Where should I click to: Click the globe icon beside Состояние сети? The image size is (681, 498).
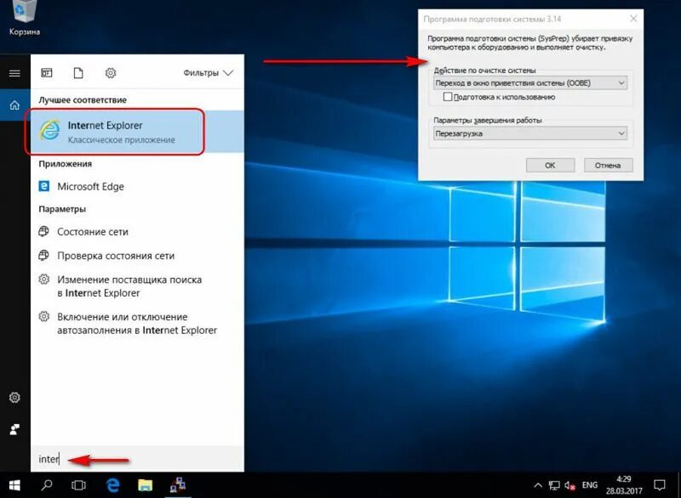tap(44, 231)
